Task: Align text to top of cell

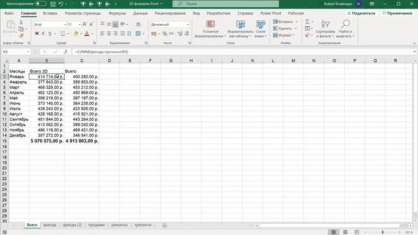Action: pos(103,24)
